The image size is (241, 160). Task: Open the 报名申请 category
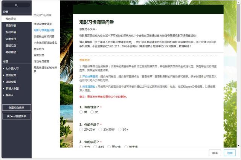11,32
